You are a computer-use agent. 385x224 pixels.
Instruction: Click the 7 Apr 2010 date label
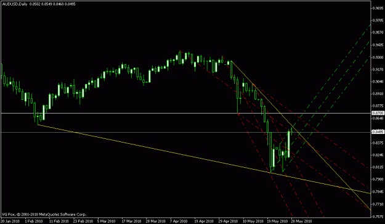click(x=179, y=221)
